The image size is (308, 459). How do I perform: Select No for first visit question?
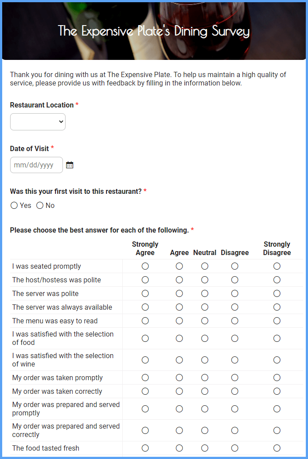40,205
